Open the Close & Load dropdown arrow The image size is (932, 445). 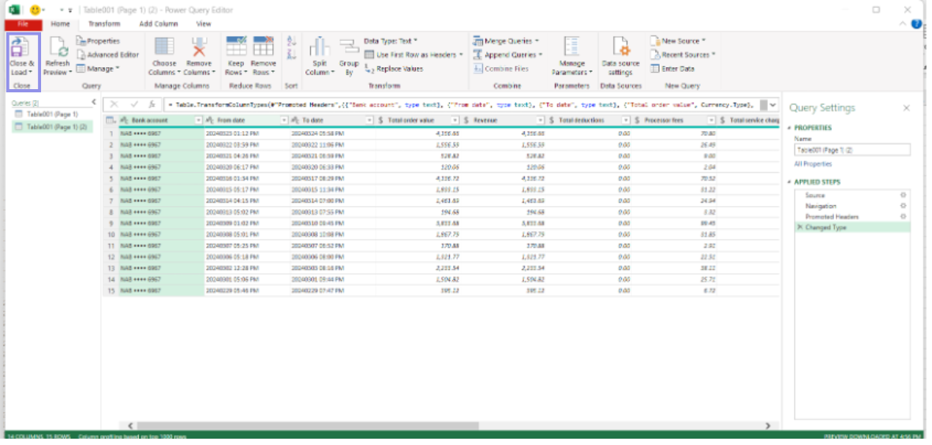coord(31,73)
